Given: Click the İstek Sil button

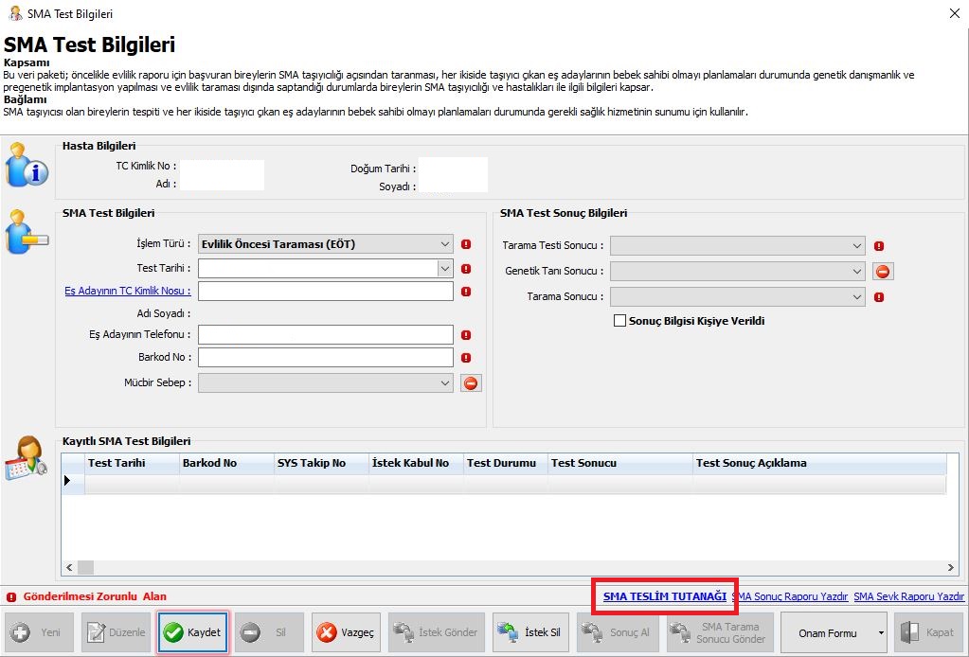Looking at the screenshot, I should (x=534, y=632).
